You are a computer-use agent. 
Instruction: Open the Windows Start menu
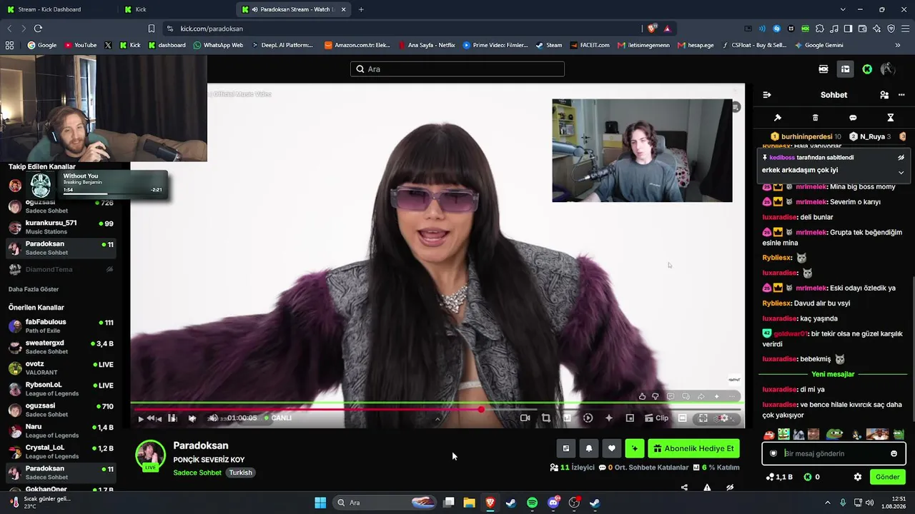point(320,503)
